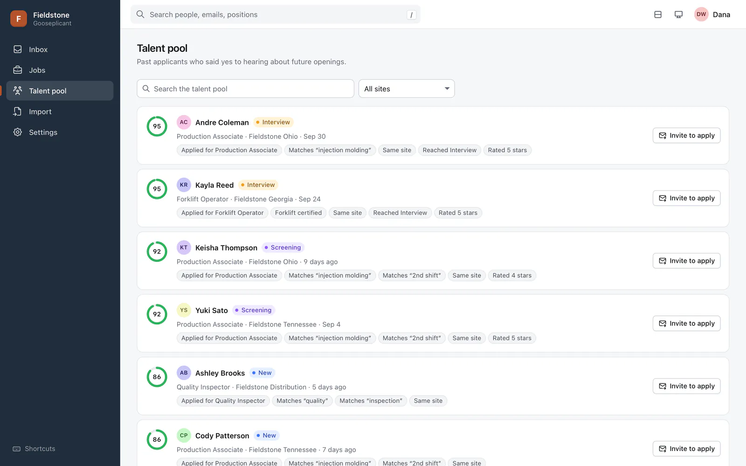The height and width of the screenshot is (466, 746).
Task: Click the Import file icon
Action: click(18, 111)
